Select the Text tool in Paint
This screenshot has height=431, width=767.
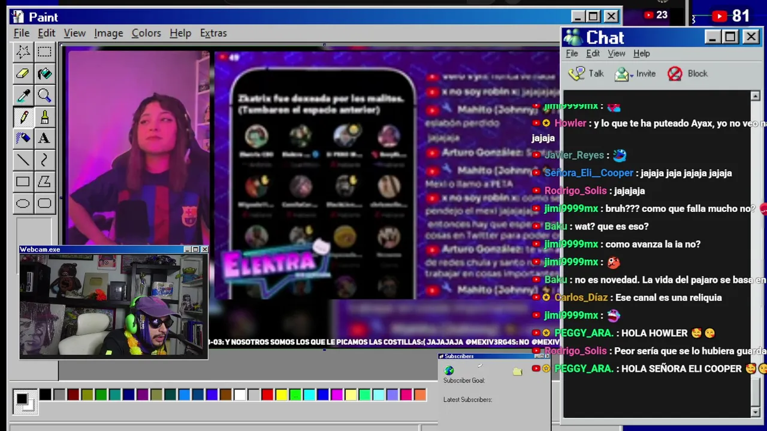point(44,138)
